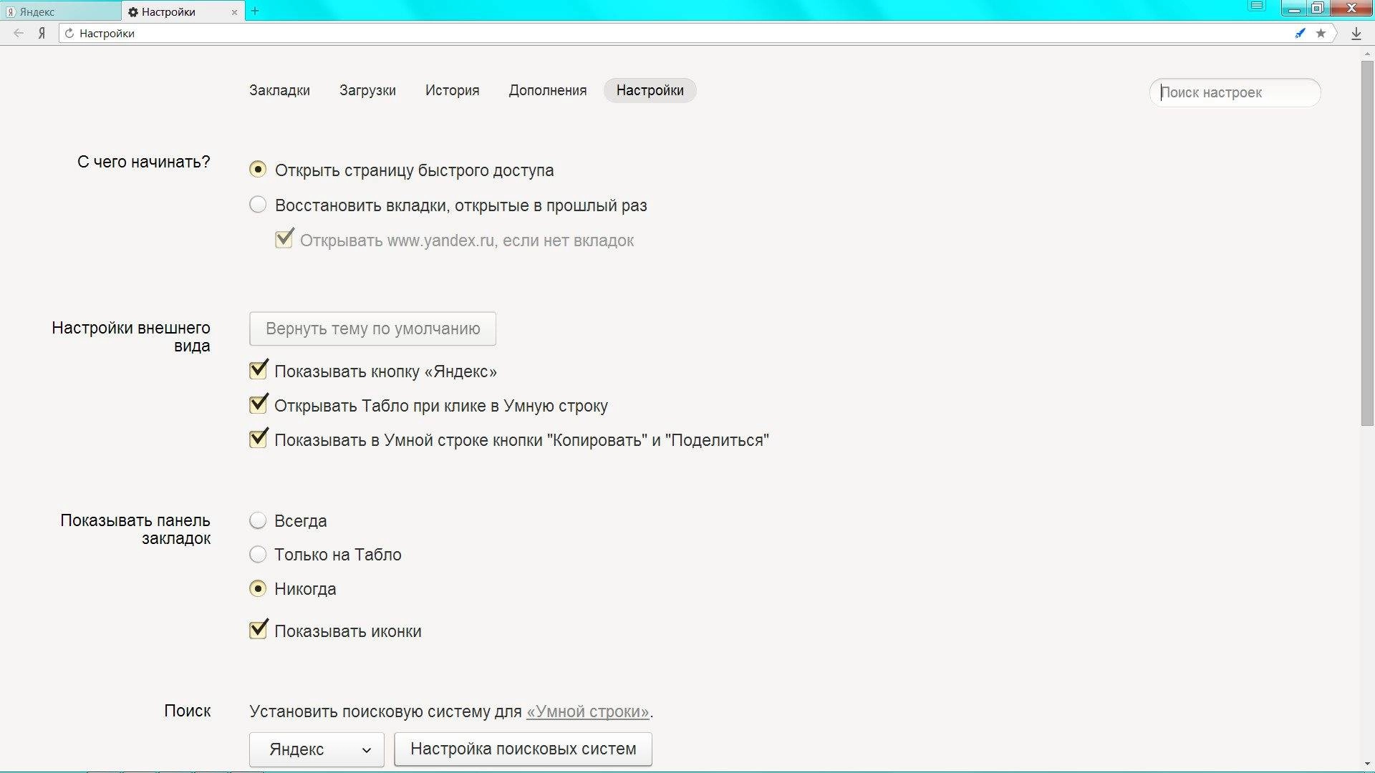The width and height of the screenshot is (1375, 773).
Task: Select Открыть страницу быстрого доступа
Action: click(258, 170)
